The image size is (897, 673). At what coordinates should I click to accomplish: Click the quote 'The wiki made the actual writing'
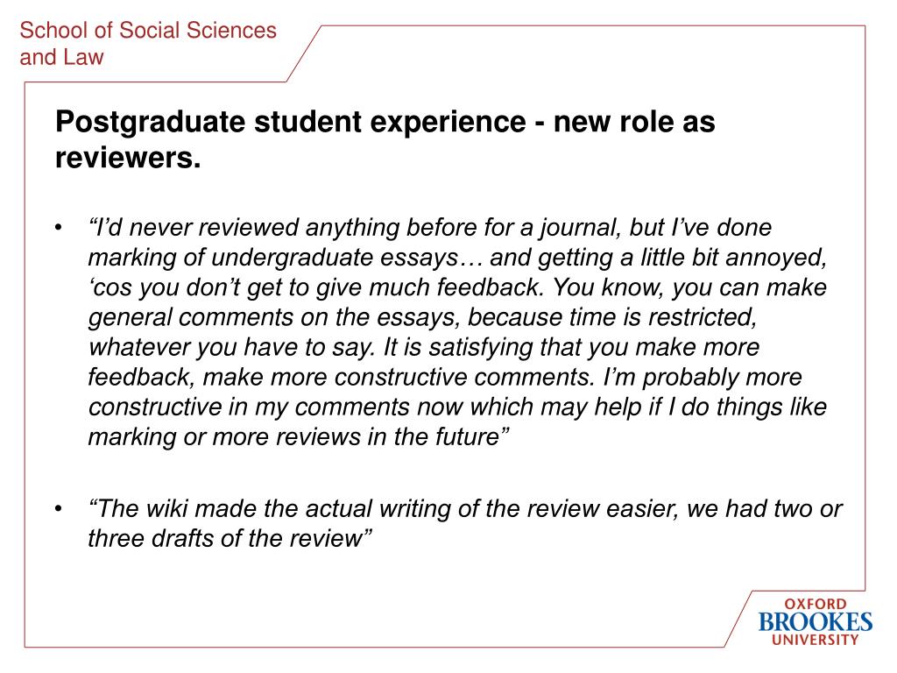point(465,509)
